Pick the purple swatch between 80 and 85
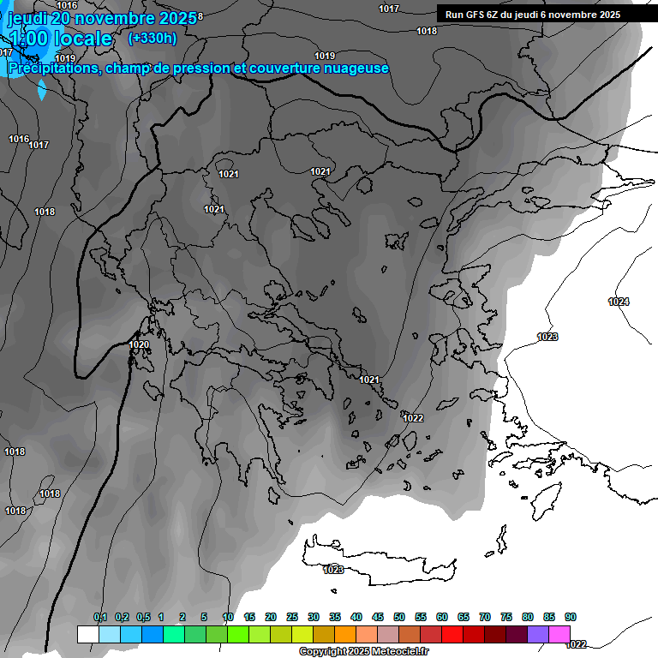The image size is (658, 658). (x=538, y=634)
